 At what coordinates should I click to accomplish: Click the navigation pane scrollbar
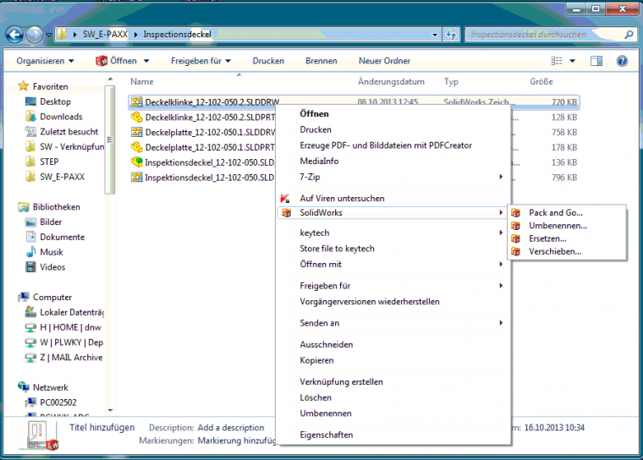109,140
